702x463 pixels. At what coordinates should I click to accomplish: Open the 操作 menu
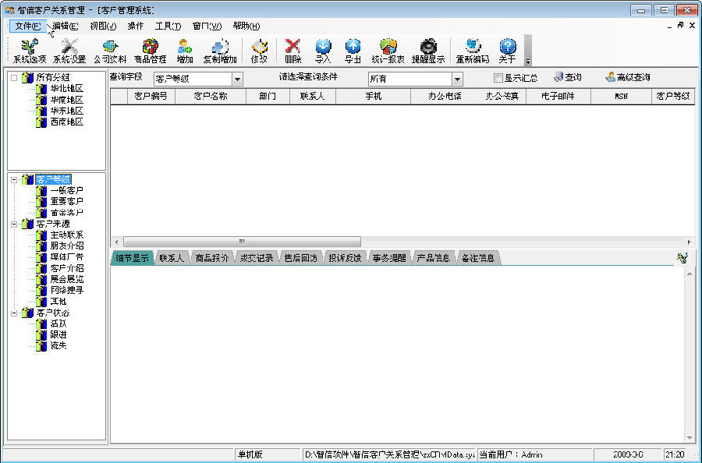tap(136, 26)
